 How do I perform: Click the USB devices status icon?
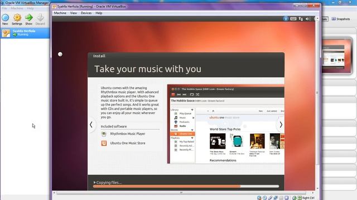270,198
